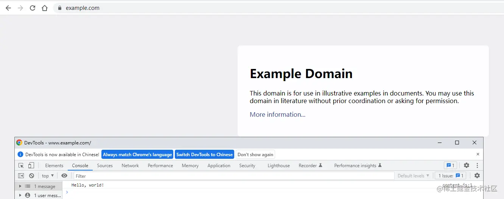Select the 1 user messages row
Screen dimensions: 504x199
tap(39, 195)
